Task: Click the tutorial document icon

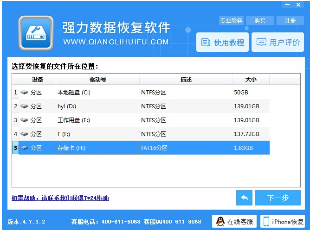Action: [206, 42]
